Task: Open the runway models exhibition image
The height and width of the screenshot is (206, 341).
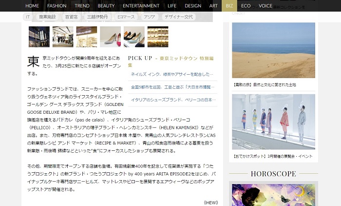Action: pos(273,122)
